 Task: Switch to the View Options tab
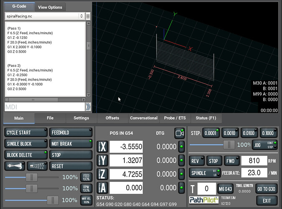point(50,7)
